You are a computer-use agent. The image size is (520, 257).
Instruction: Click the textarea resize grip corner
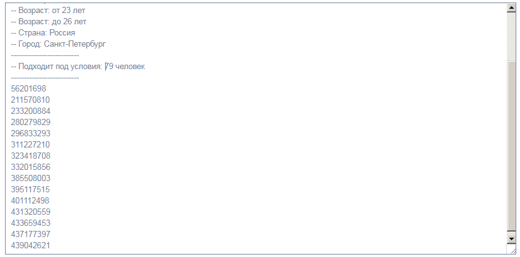point(511,250)
